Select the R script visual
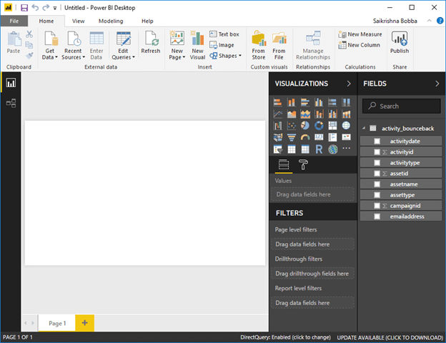Screen dimensions: 446x343 point(319,149)
